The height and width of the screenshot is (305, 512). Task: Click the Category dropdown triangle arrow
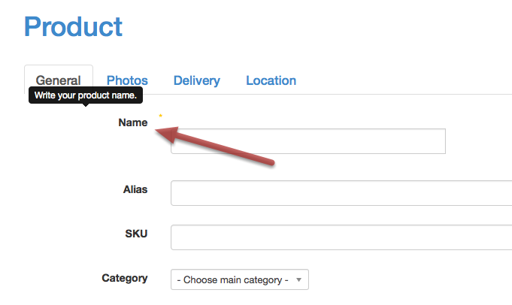pos(298,280)
